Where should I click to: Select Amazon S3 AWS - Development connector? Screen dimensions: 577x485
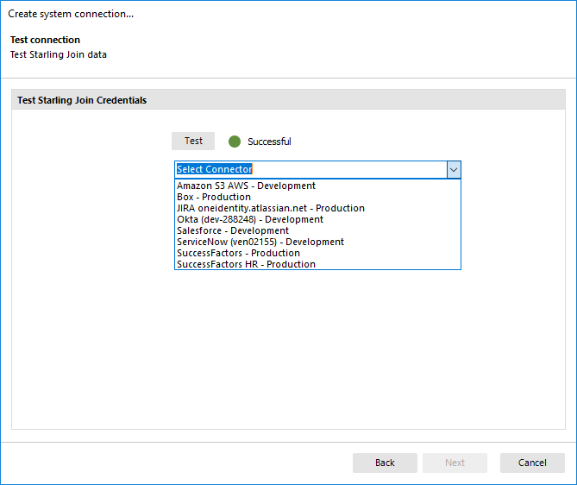[246, 186]
